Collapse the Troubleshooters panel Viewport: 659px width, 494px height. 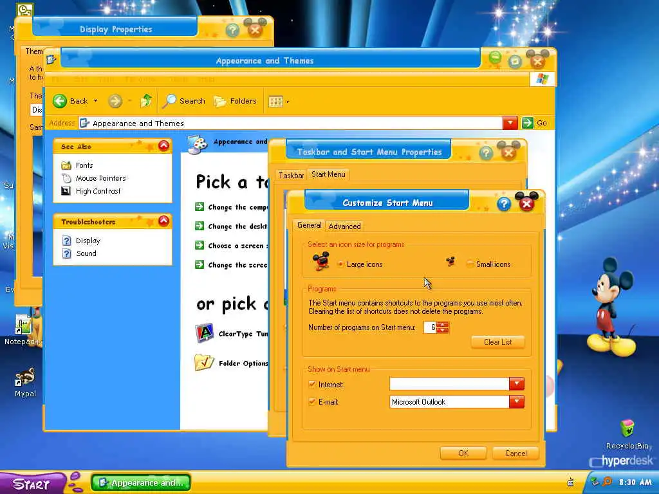coord(163,221)
